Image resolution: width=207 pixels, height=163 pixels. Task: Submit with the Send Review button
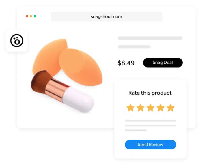click(x=150, y=145)
